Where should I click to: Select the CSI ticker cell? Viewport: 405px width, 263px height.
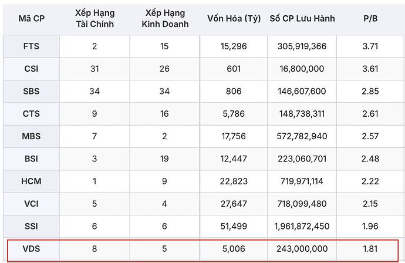(x=31, y=69)
